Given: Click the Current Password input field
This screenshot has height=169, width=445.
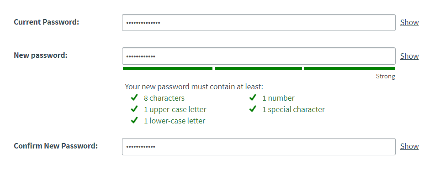Looking at the screenshot, I should click(259, 22).
